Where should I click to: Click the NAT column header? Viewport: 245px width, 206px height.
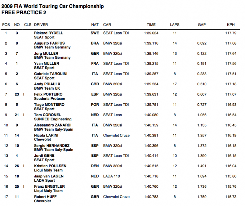click(95, 25)
